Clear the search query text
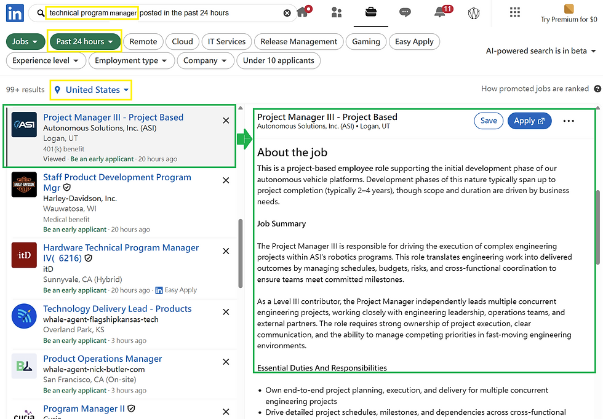This screenshot has width=603, height=419. [287, 13]
